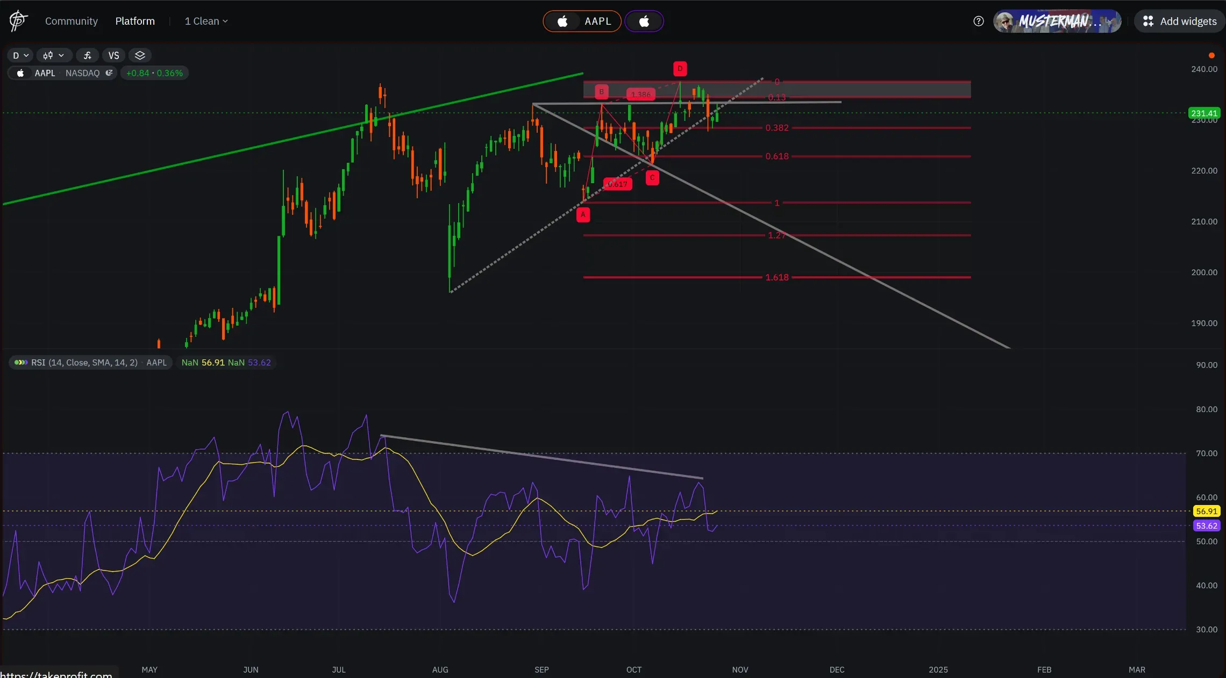Click the user profile avatar icon
The width and height of the screenshot is (1226, 678).
1004,21
